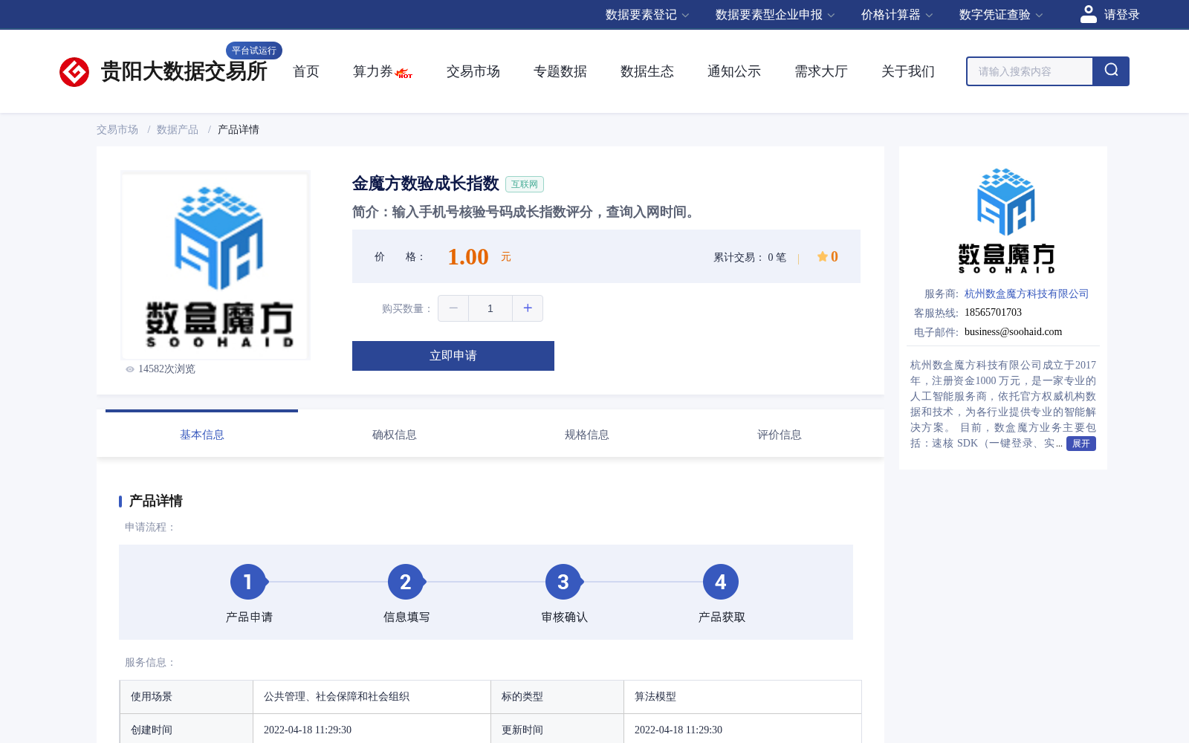Open the product image thumbnail
The image size is (1189, 743).
[x=216, y=265]
